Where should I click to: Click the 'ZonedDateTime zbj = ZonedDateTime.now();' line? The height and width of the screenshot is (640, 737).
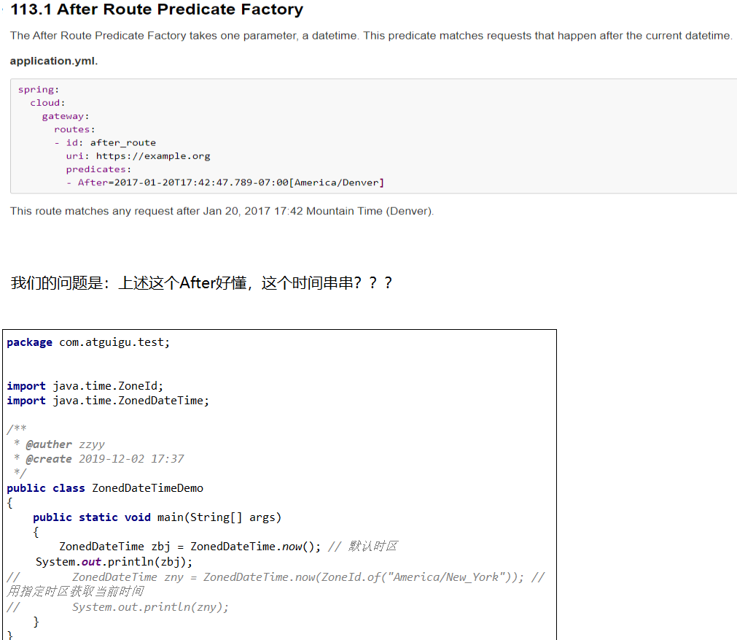coord(228,547)
